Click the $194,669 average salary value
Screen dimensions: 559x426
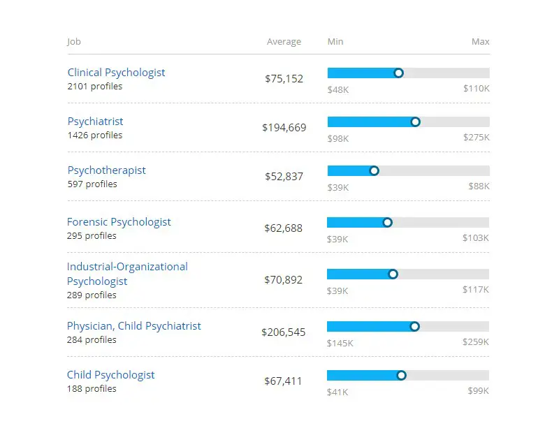coord(284,128)
